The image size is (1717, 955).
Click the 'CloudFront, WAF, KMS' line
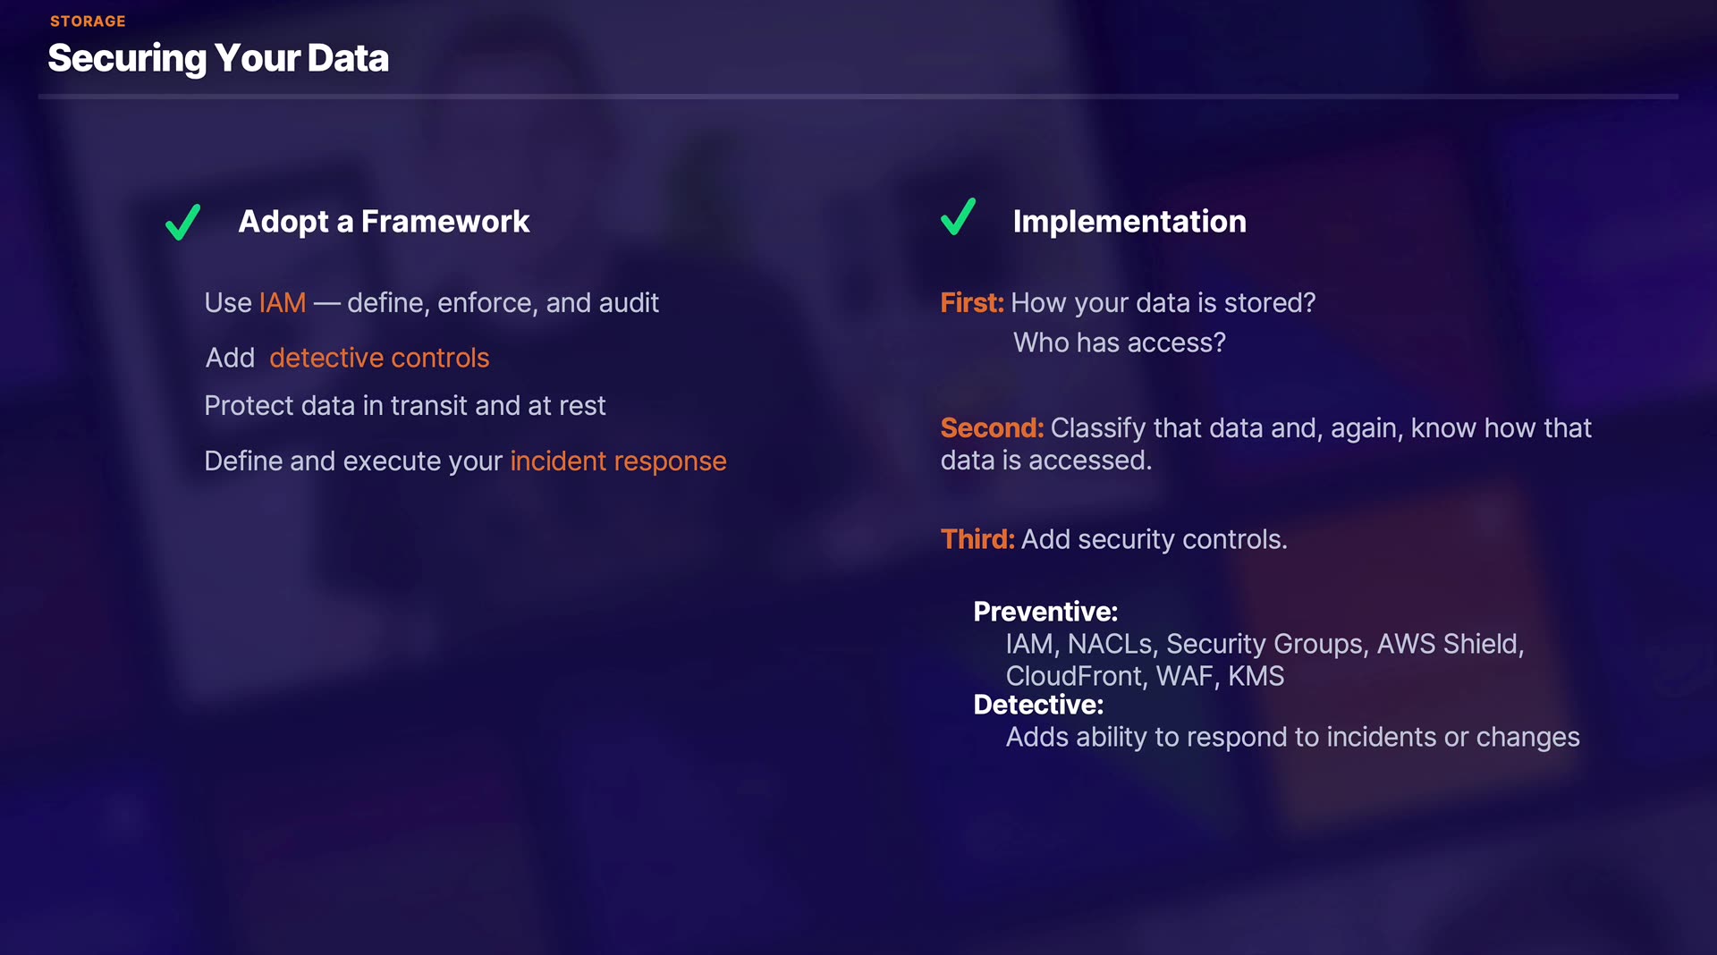[x=1145, y=676]
